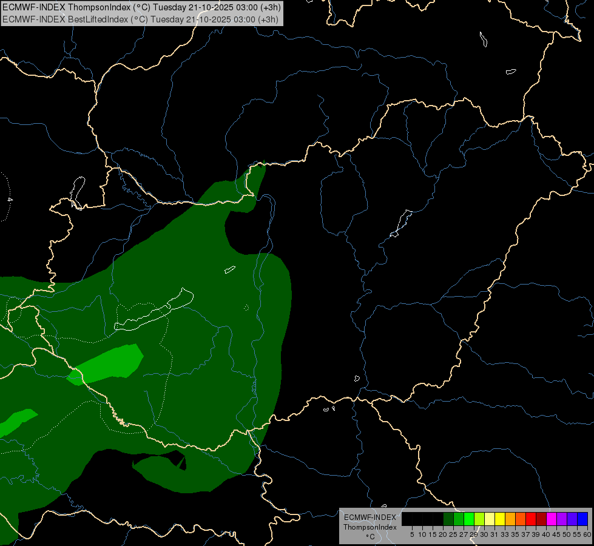The width and height of the screenshot is (594, 546).
Task: Click the dark orange 35–37 legend swatch
Action: click(x=521, y=519)
